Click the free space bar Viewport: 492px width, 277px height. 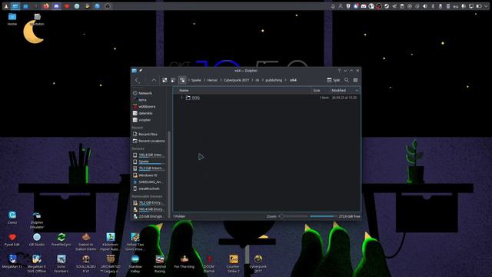click(323, 216)
